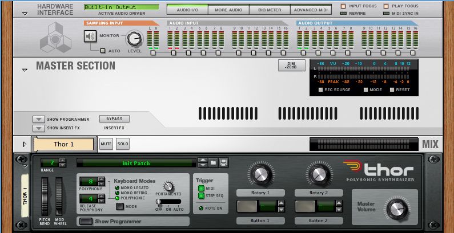The width and height of the screenshot is (454, 233).
Task: Increase Button 1 key value
Action: [281, 203]
